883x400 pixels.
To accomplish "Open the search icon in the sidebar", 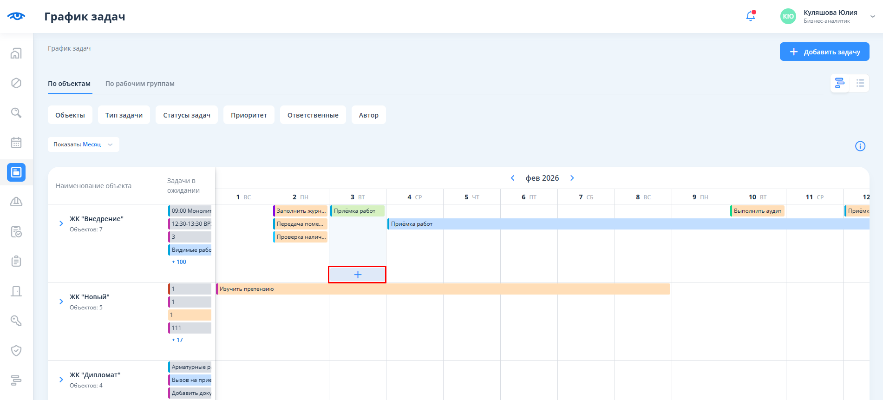I will (16, 113).
